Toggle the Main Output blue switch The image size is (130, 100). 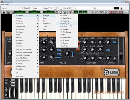(114, 42)
